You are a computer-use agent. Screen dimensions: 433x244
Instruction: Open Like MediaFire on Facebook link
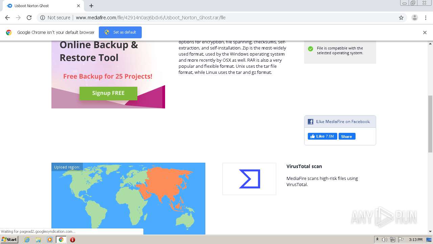pos(343,122)
